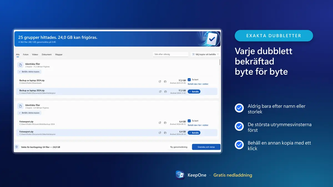The width and height of the screenshot is (333, 187).
Task: Click Valda för borttagning: 64 filer status text
Action: click(x=41, y=147)
